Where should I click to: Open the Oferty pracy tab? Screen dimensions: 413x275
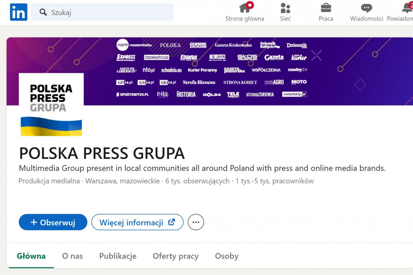pyautogui.click(x=175, y=256)
